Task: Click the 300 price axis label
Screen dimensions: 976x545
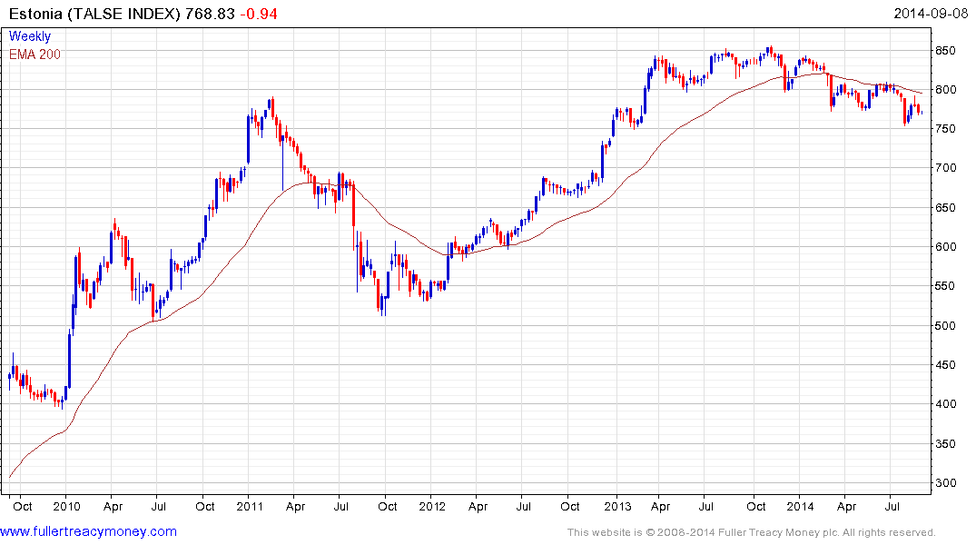Action: [945, 483]
